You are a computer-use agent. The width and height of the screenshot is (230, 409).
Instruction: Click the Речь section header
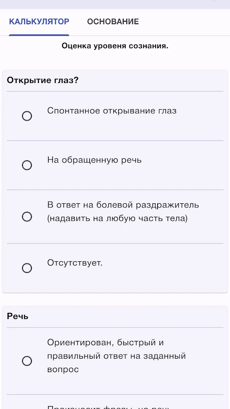click(18, 317)
